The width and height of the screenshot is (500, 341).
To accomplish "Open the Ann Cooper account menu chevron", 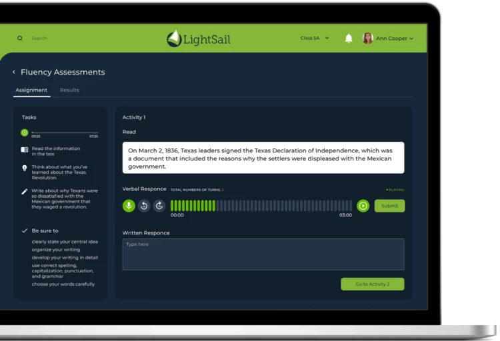I will click(411, 39).
